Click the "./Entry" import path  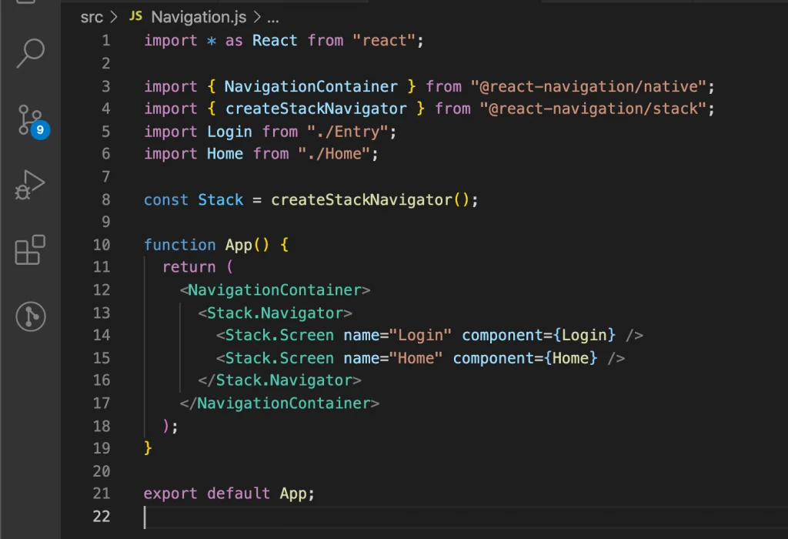tap(348, 132)
